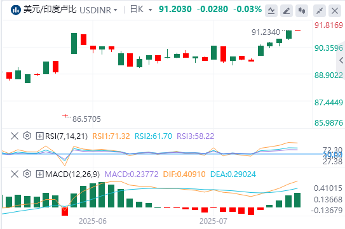Screen dimensions: 345x229
Task: Click the 87.4449 axis price label
Action: (x=328, y=102)
